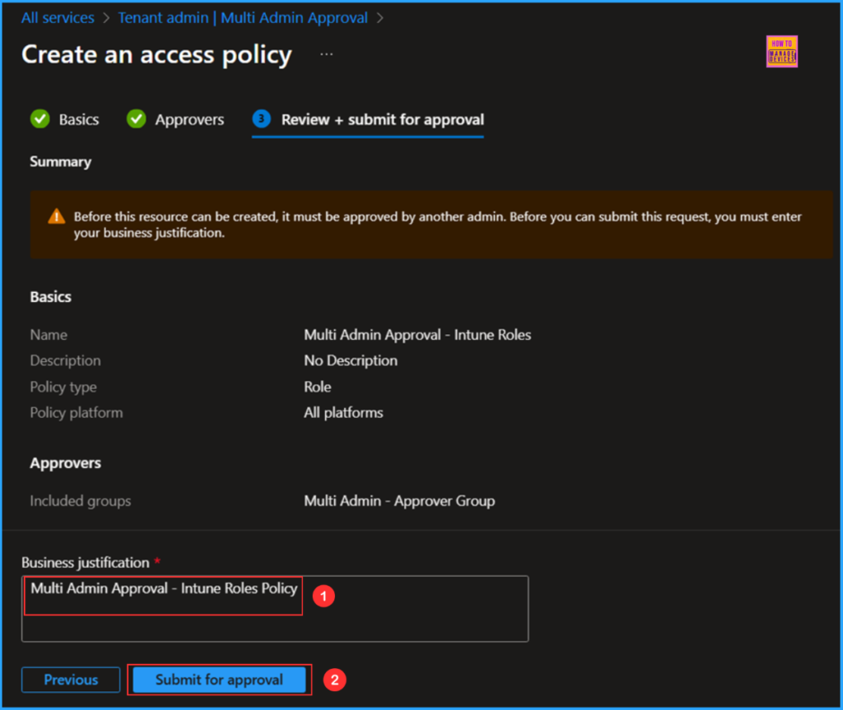Screen dimensions: 843x710
Task: Click the approval warning message text
Action: coord(437,225)
